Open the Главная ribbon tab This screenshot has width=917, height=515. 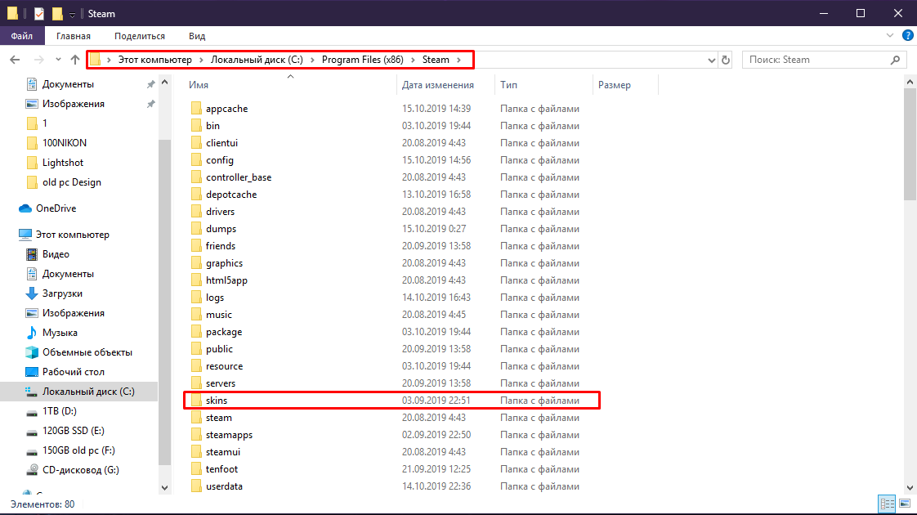pyautogui.click(x=73, y=36)
